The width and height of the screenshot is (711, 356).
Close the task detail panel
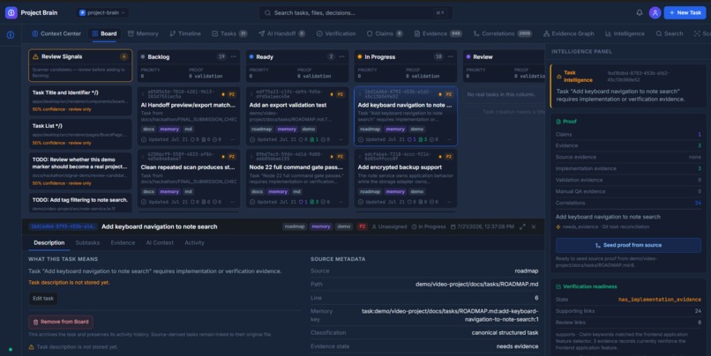(534, 226)
